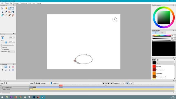Image resolution: width=176 pixels, height=99 pixels.
Task: Select the Eraser tool
Action: point(9,8)
